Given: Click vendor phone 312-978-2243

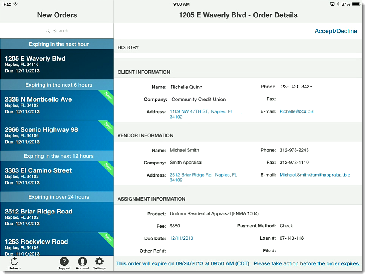Looking at the screenshot, I should tap(294, 150).
